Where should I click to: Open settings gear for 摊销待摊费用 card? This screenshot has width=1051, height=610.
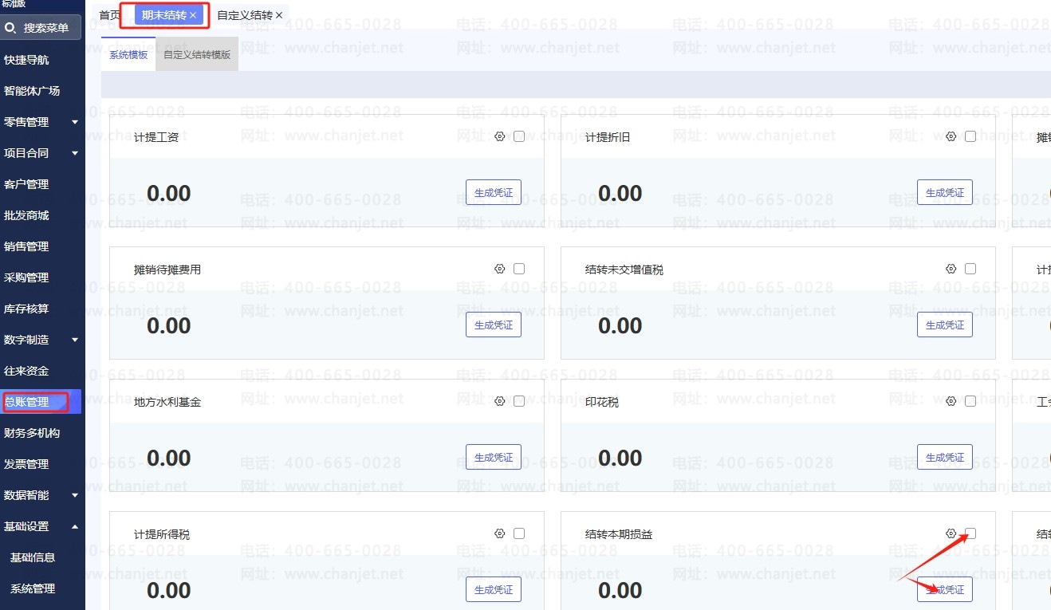pyautogui.click(x=500, y=269)
